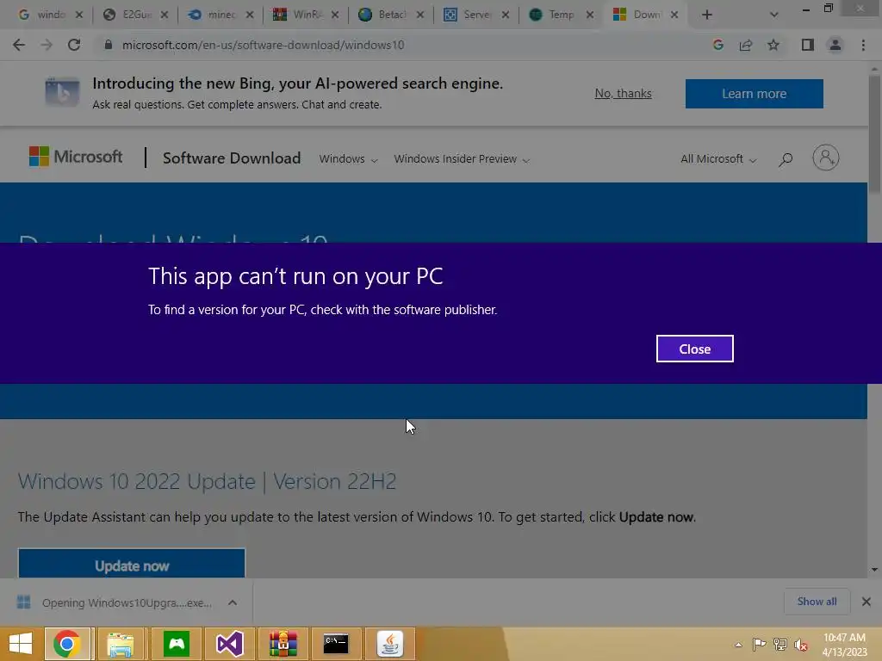
Task: Click scrollbar down arrow
Action: 874,570
